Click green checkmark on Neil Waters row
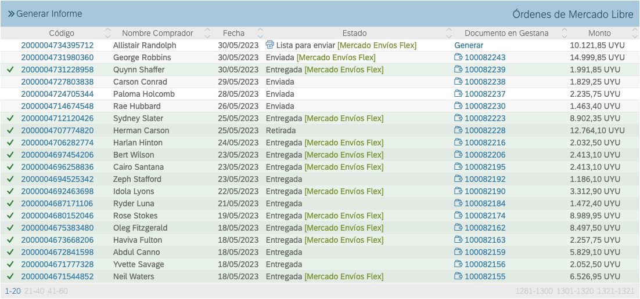 (10, 276)
